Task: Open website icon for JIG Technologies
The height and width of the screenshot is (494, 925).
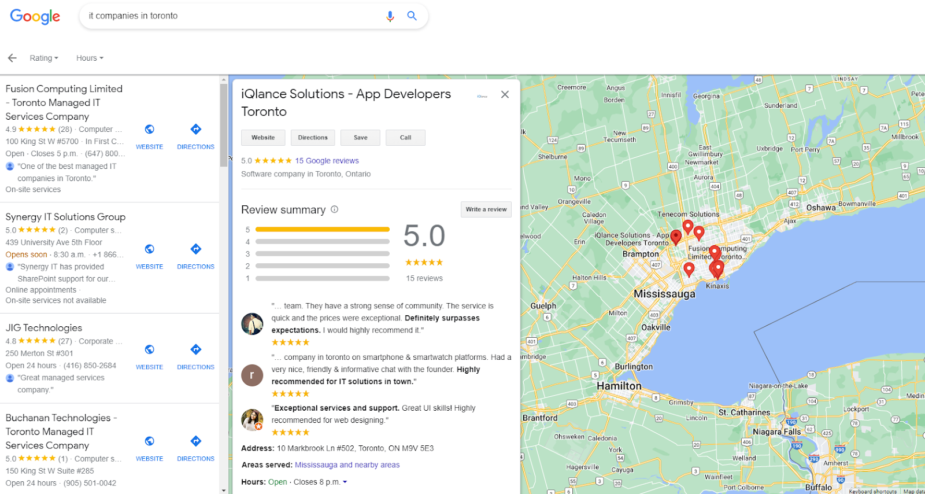Action: 149,349
